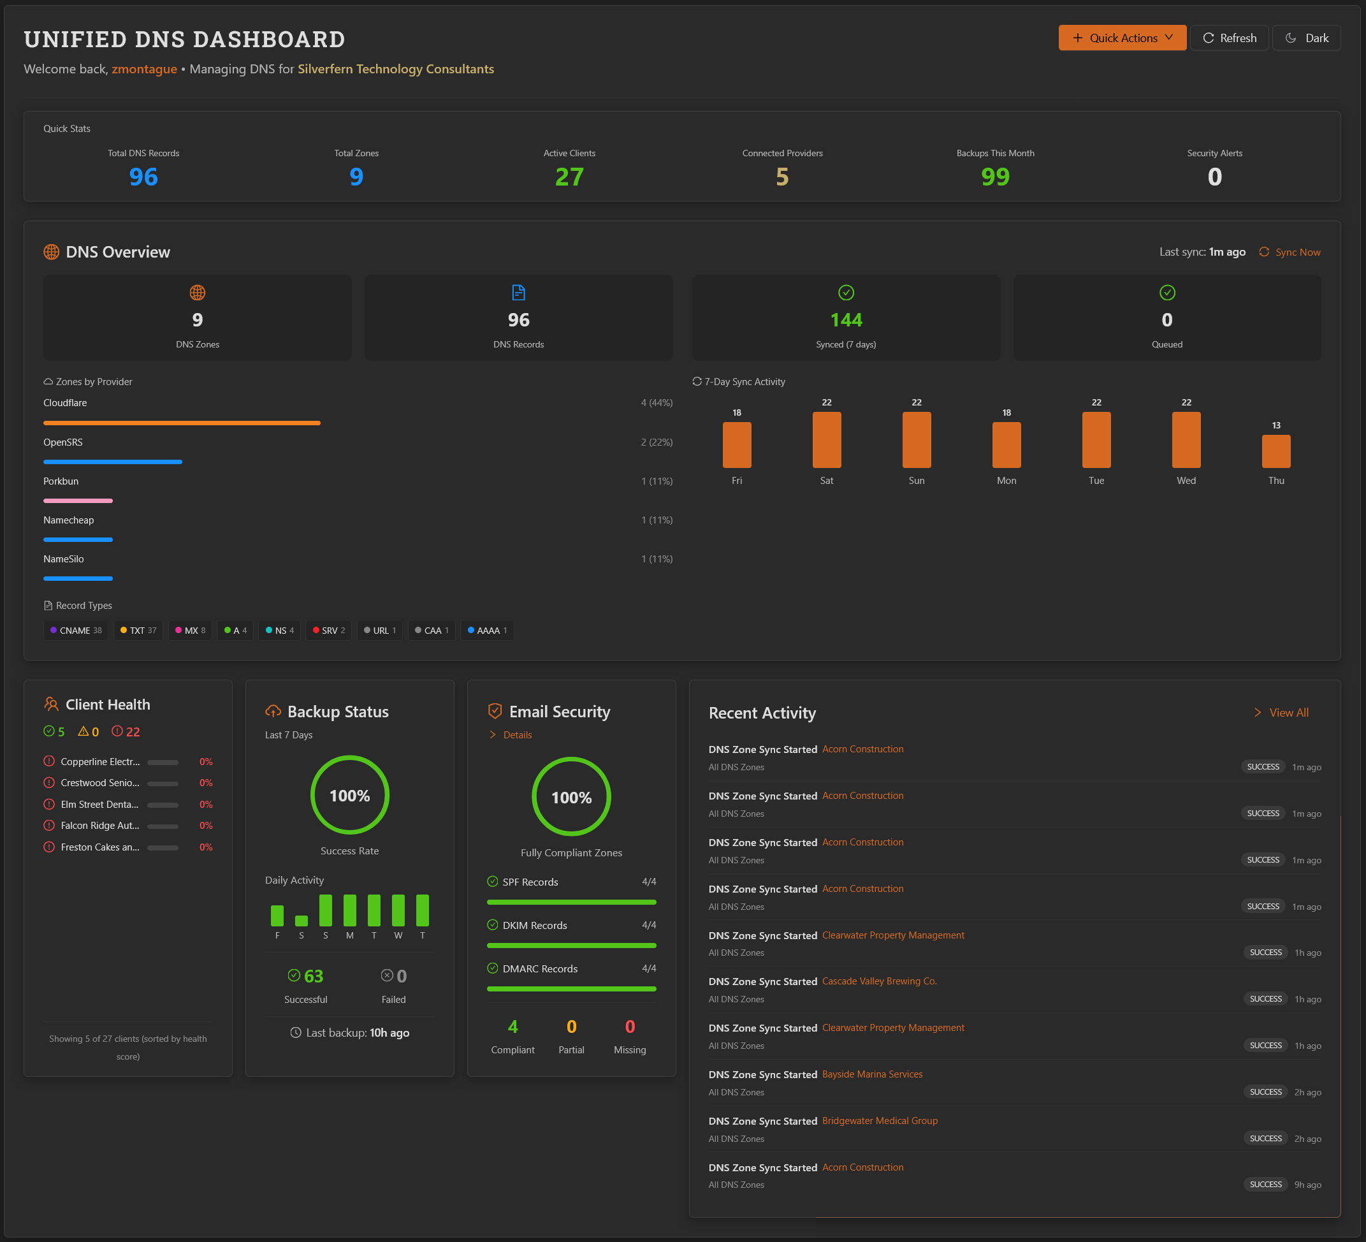Screen dimensions: 1366x1242
Task: Select the CAA 1 record type tag
Action: pos(432,630)
